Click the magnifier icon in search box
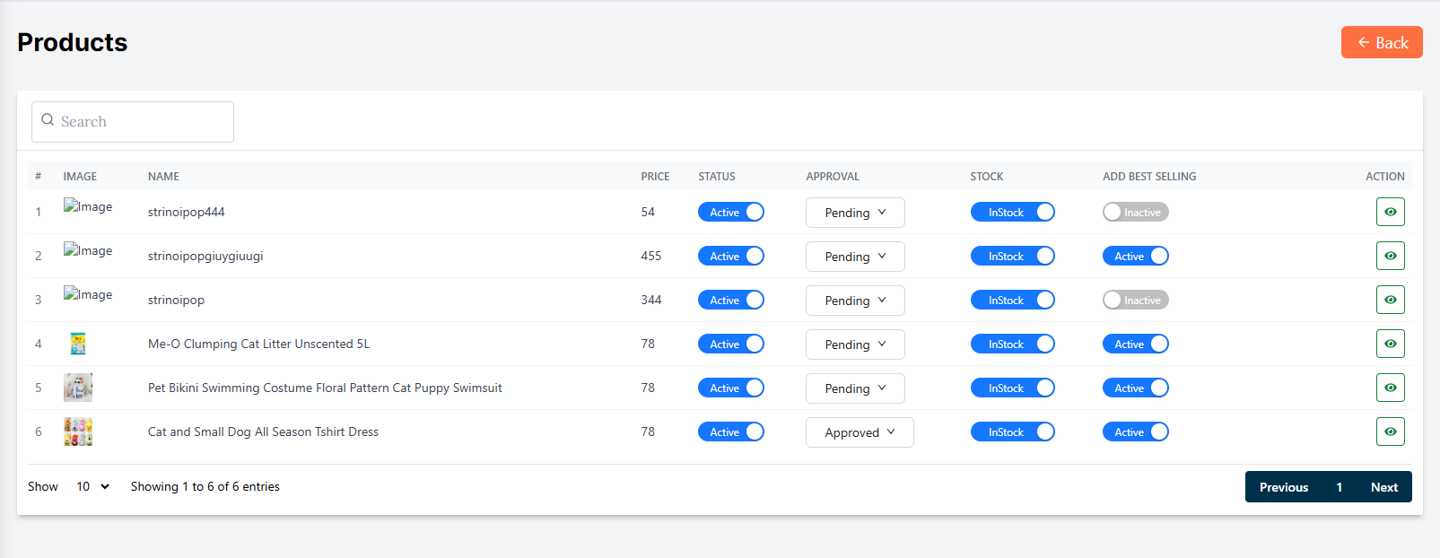The image size is (1440, 558). 48,120
